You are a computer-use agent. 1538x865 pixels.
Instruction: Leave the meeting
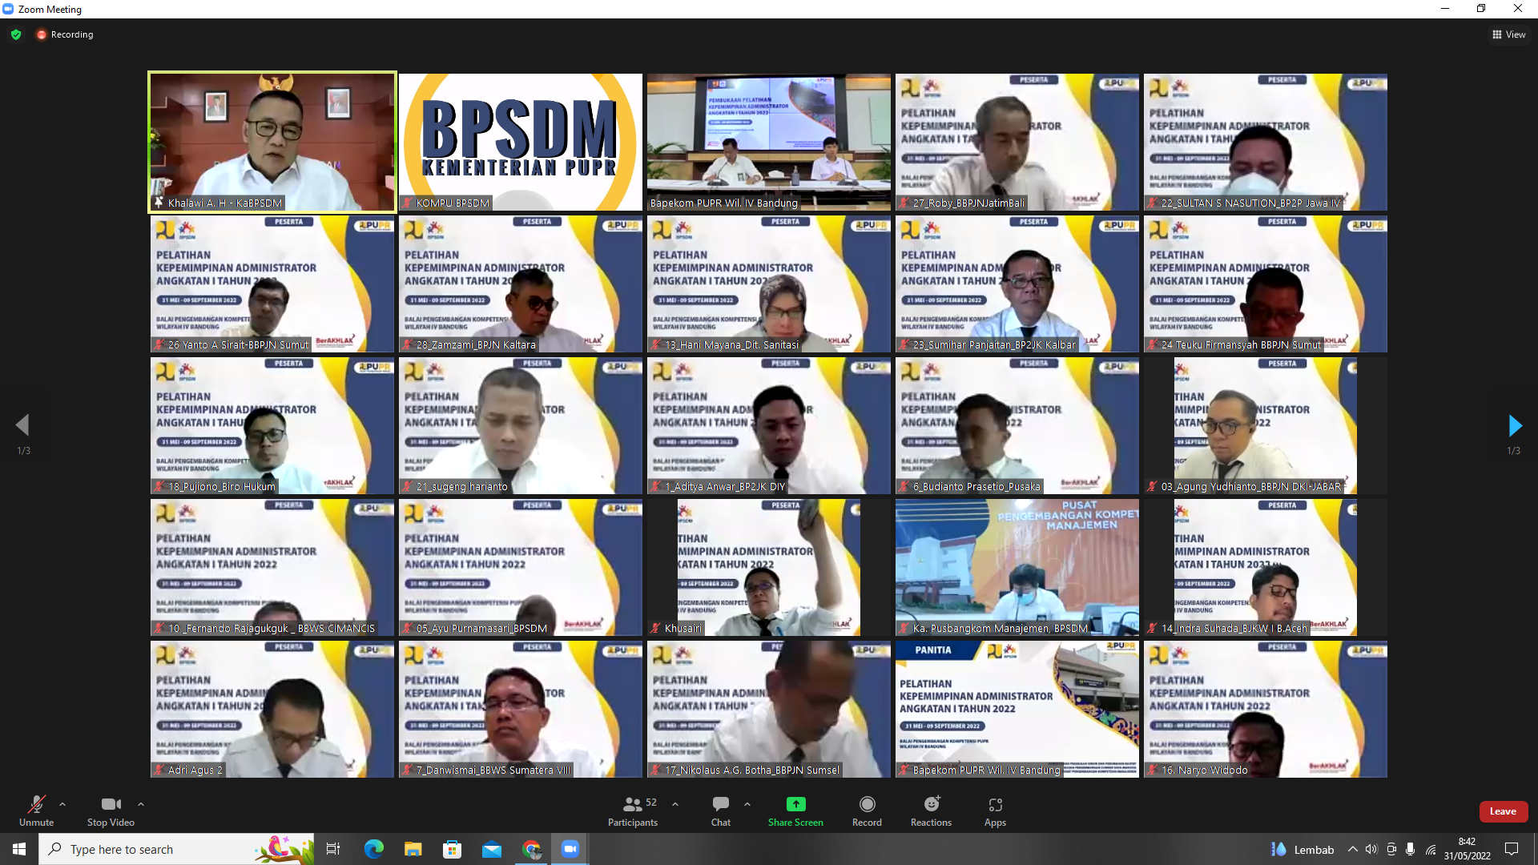point(1503,811)
